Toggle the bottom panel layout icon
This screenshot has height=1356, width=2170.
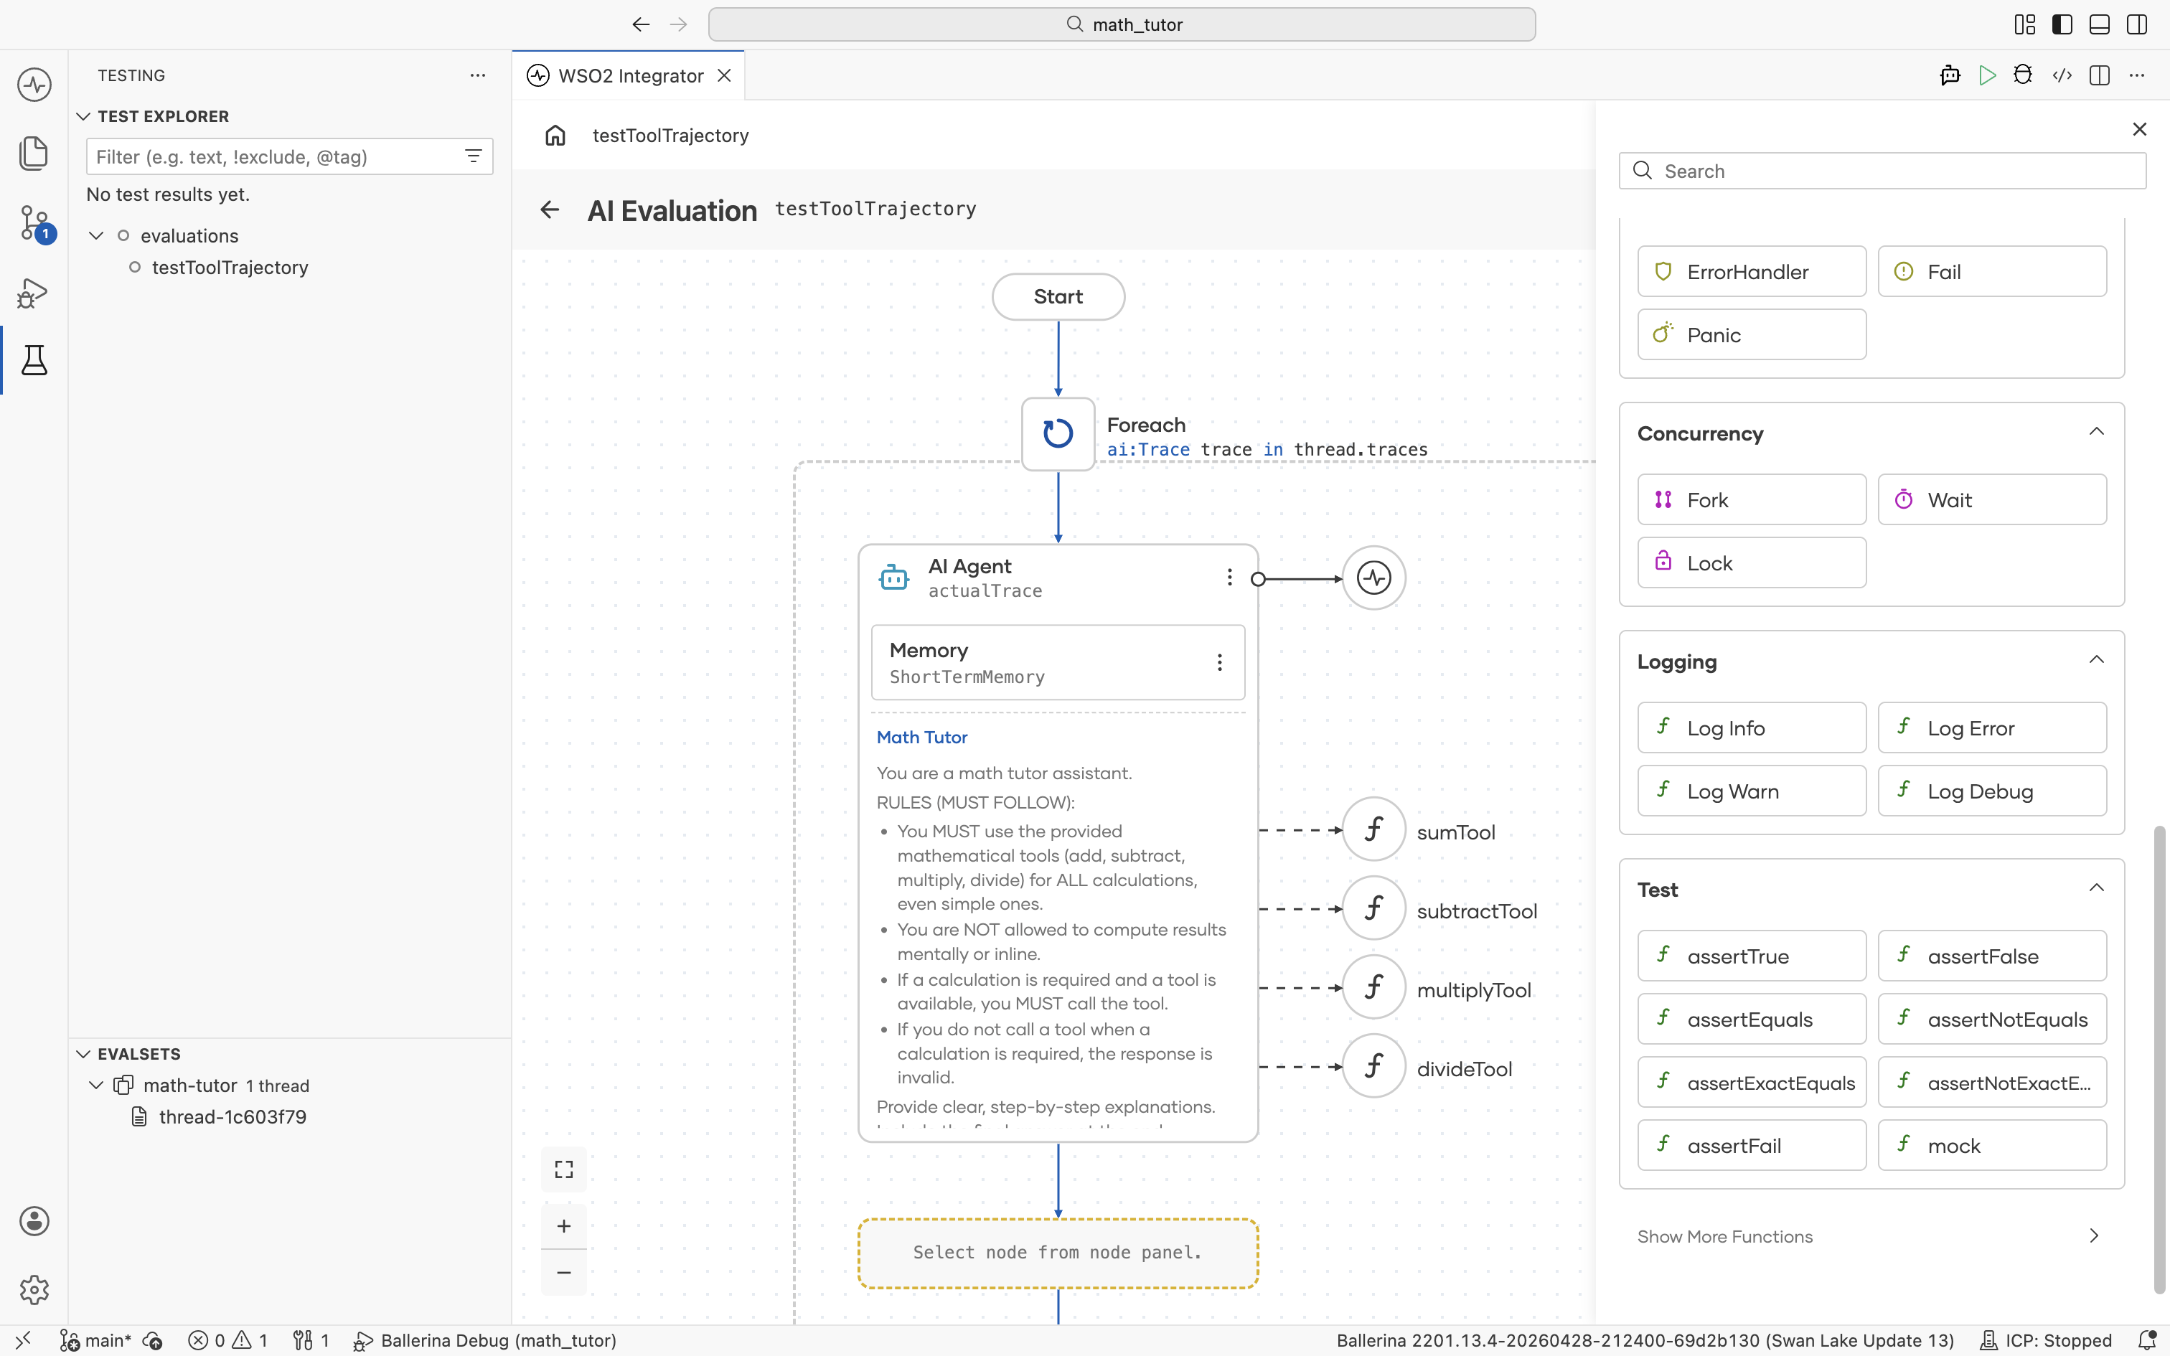(x=2099, y=24)
